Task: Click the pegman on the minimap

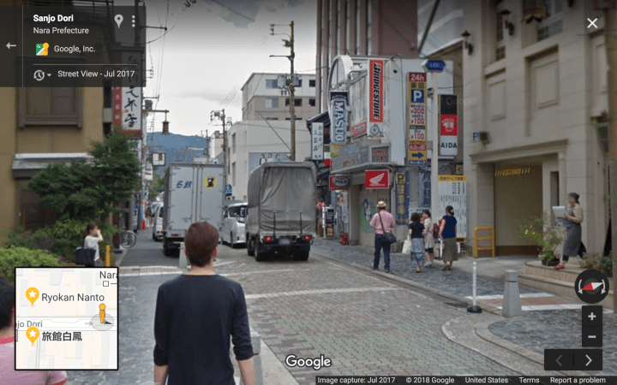Action: pos(101,314)
